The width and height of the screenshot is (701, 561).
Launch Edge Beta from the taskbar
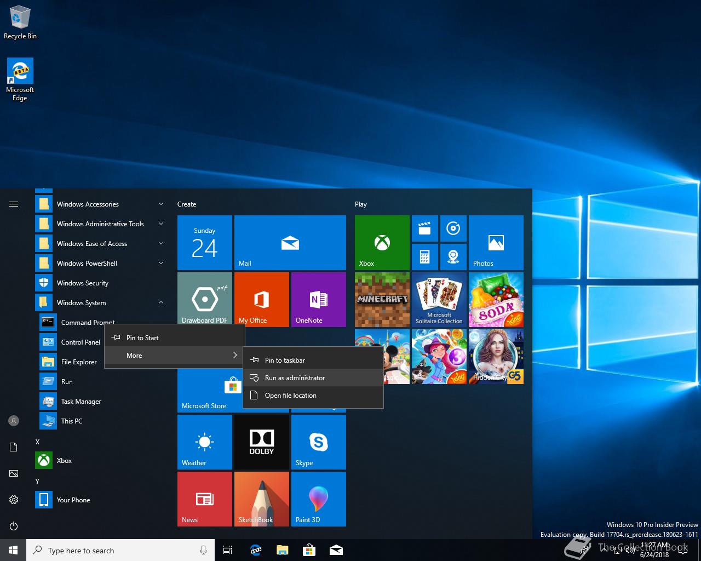click(x=255, y=550)
